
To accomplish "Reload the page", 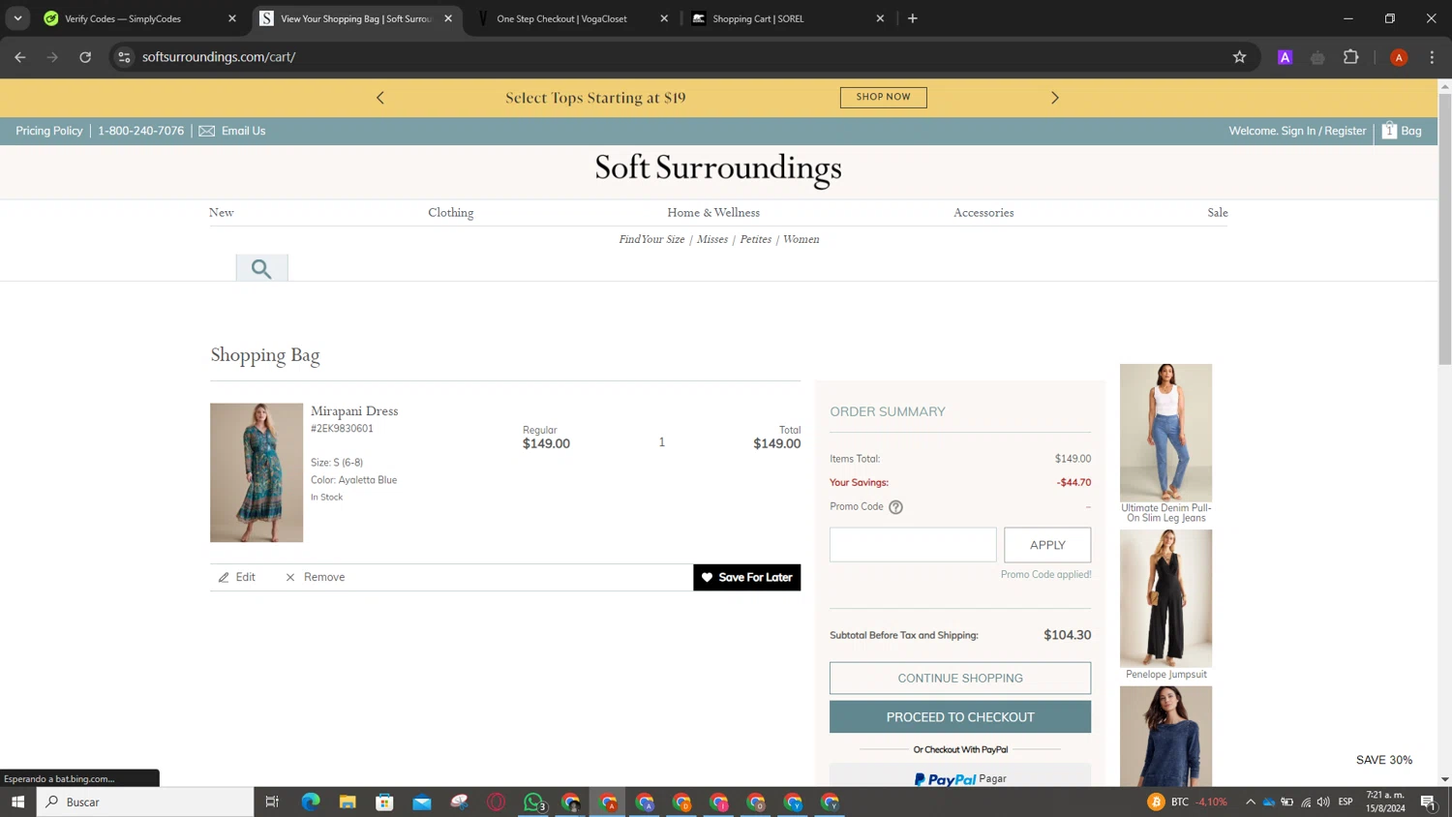I will point(85,57).
